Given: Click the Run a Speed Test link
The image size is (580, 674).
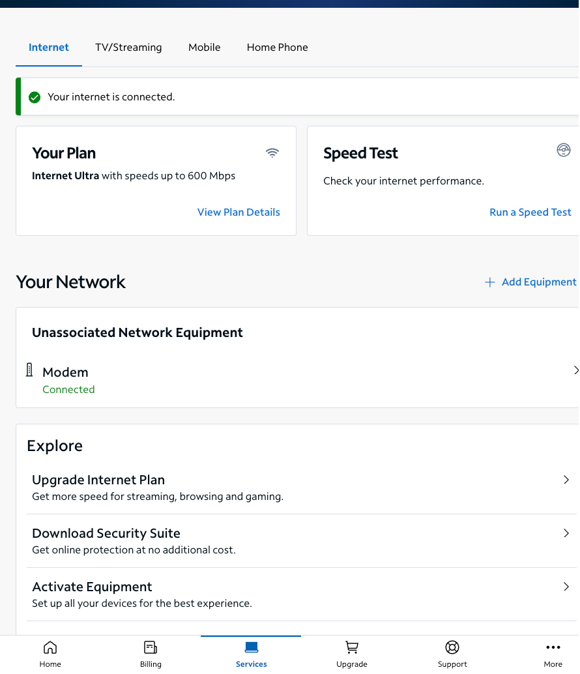Looking at the screenshot, I should tap(530, 212).
